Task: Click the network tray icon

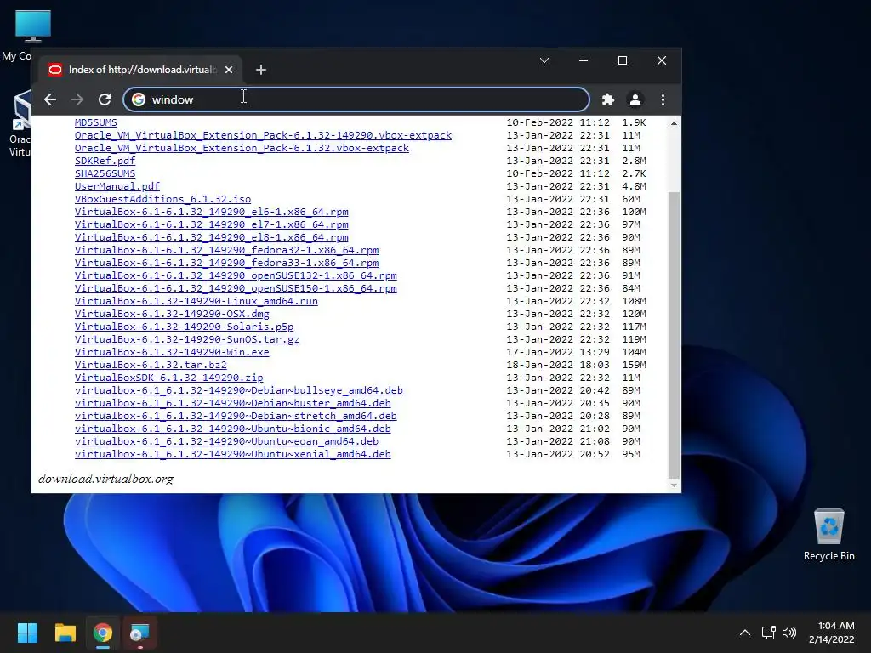Action: 768,633
